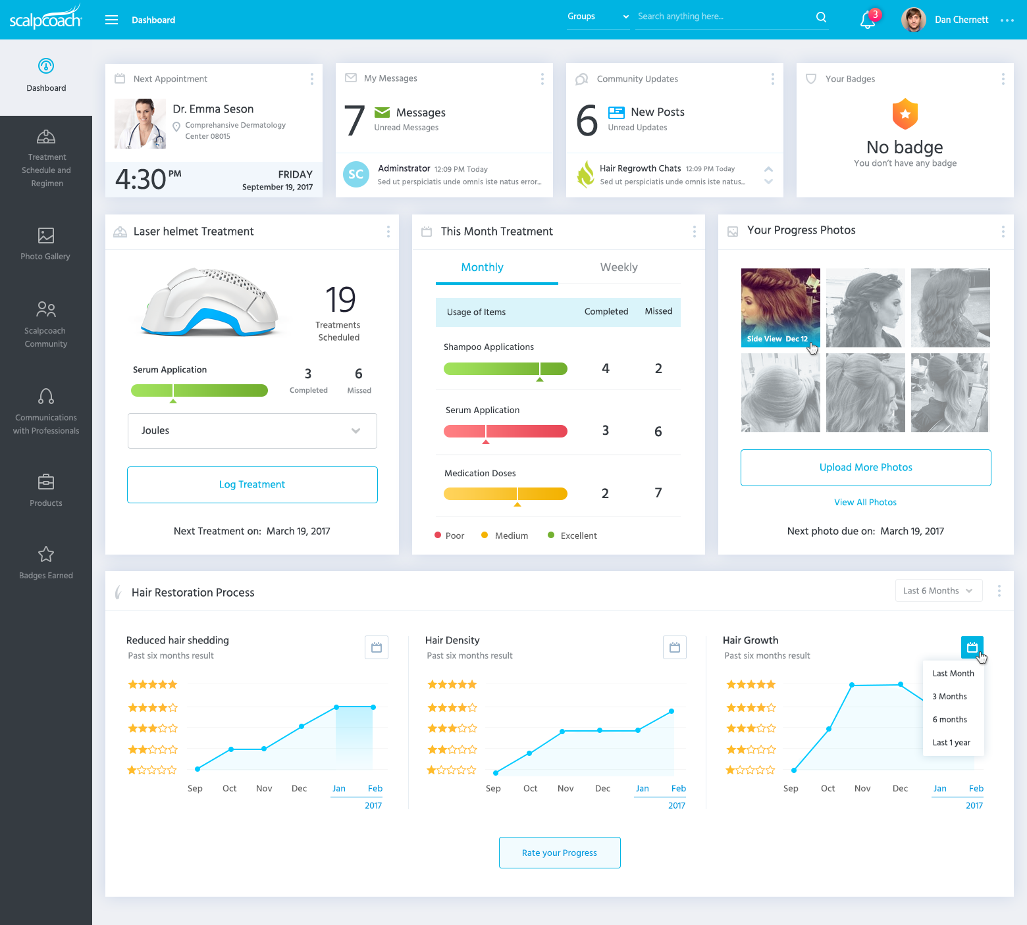Open the Side View Dec 12 photo
The height and width of the screenshot is (925, 1027).
click(780, 307)
